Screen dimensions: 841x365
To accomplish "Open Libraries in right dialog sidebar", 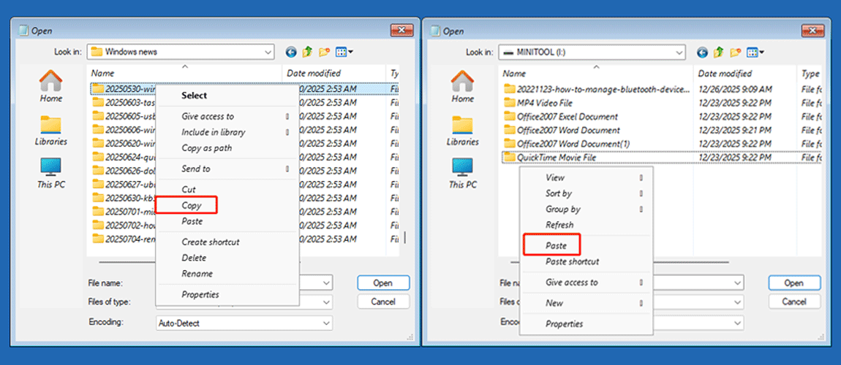I will 462,130.
